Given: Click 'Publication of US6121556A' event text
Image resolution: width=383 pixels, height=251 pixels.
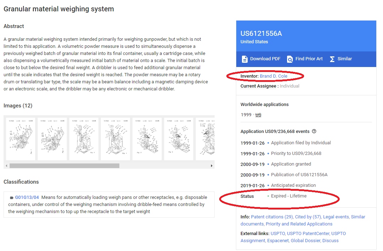Looking at the screenshot, I should tap(299, 175).
